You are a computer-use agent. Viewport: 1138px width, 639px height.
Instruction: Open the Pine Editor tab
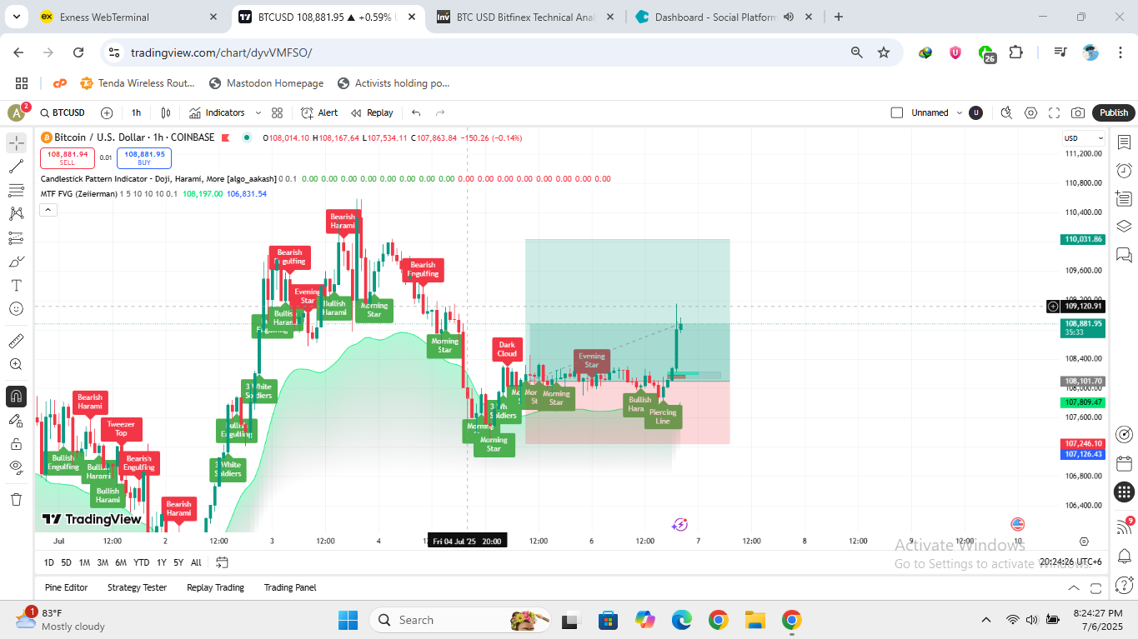tap(67, 587)
